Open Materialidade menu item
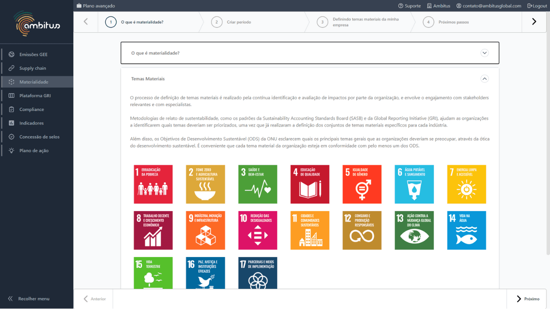Screen dimensions: 550x309 (x=37, y=82)
